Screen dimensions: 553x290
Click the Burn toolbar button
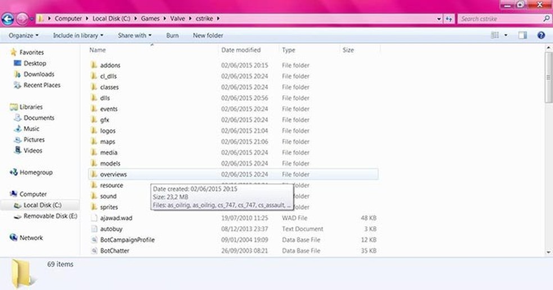pos(173,35)
